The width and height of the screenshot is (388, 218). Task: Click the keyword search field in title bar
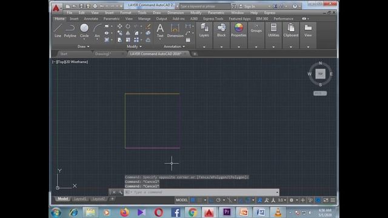coord(204,6)
